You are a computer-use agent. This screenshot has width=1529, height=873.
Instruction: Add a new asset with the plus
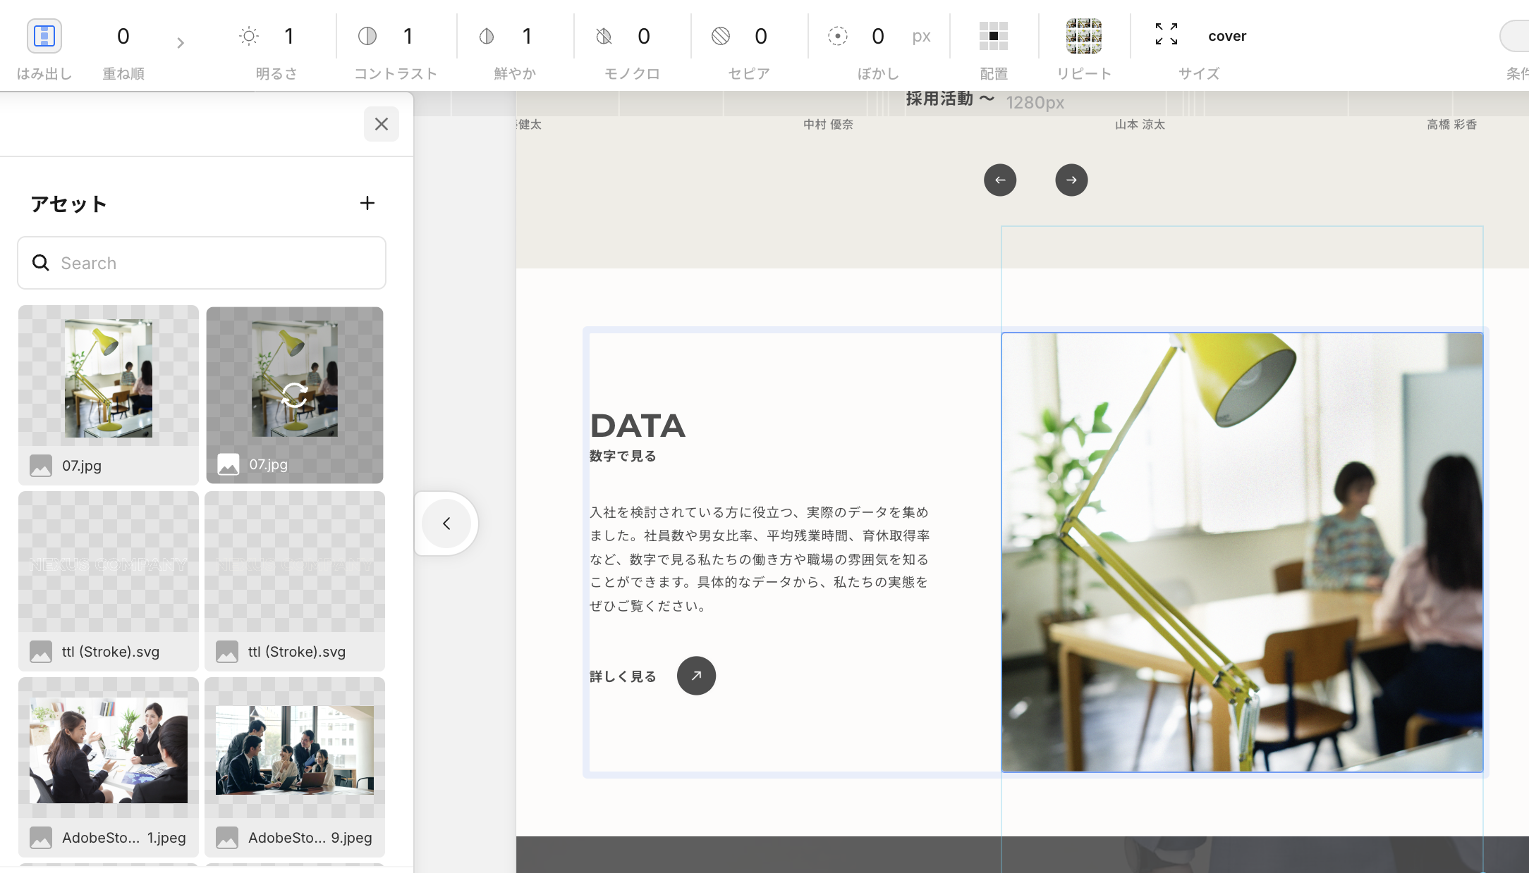click(367, 203)
